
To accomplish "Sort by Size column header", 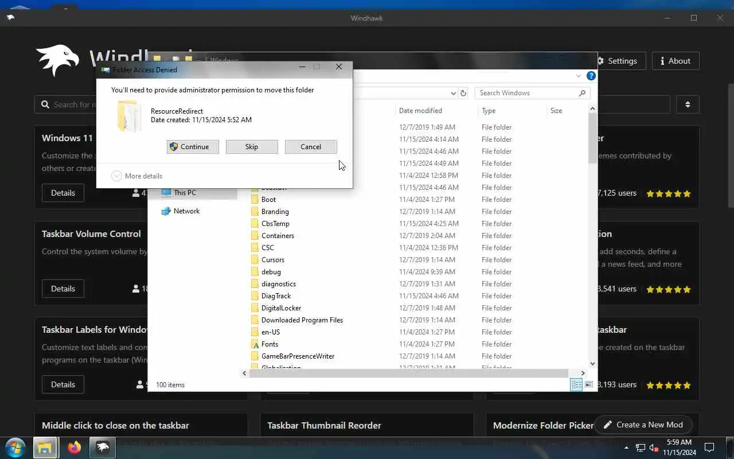I will tap(556, 111).
